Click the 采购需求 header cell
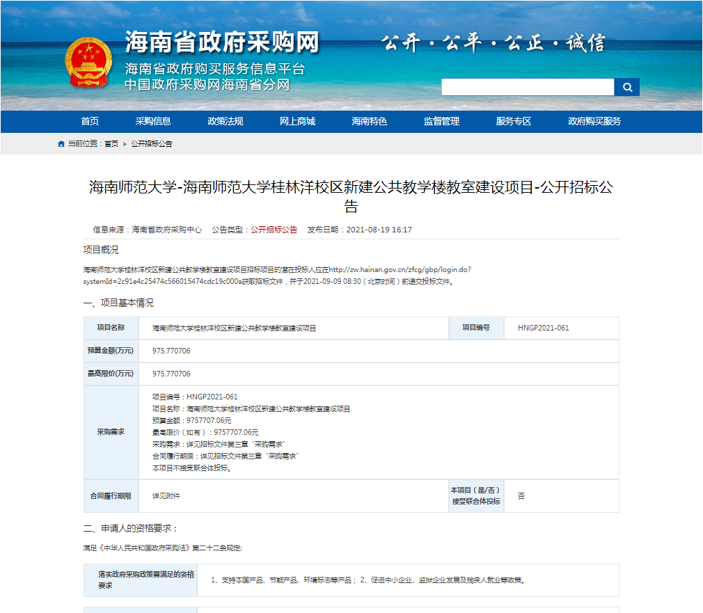The image size is (703, 613). tap(111, 432)
